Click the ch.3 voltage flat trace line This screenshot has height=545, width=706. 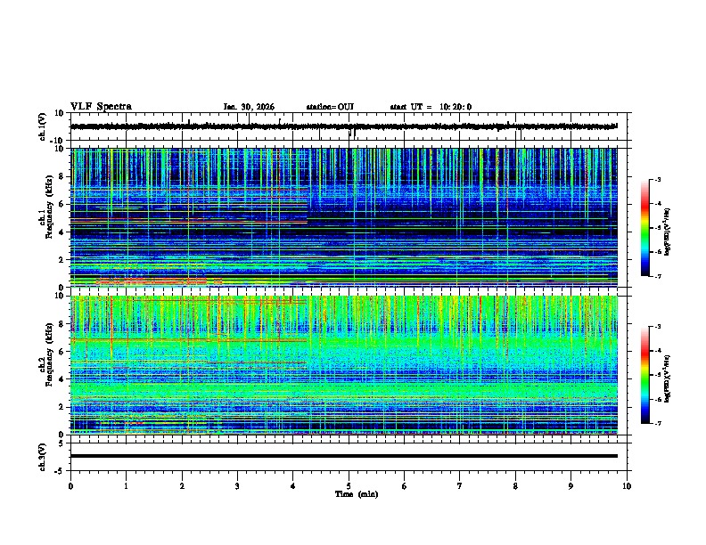coord(343,456)
